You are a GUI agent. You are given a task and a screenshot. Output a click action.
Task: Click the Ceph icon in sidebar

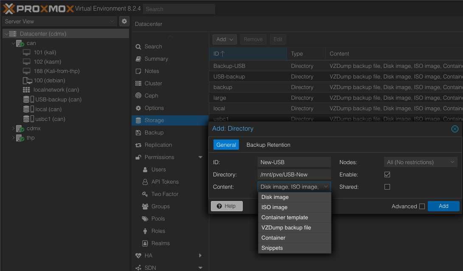[138, 96]
